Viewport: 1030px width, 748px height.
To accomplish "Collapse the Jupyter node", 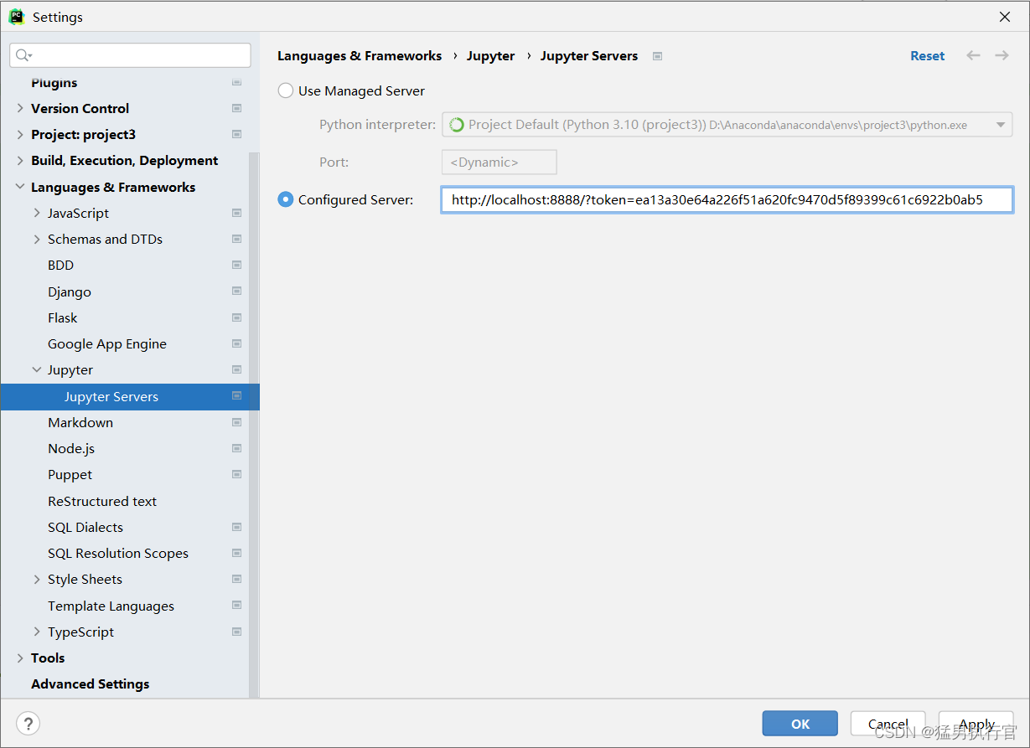I will pos(37,369).
